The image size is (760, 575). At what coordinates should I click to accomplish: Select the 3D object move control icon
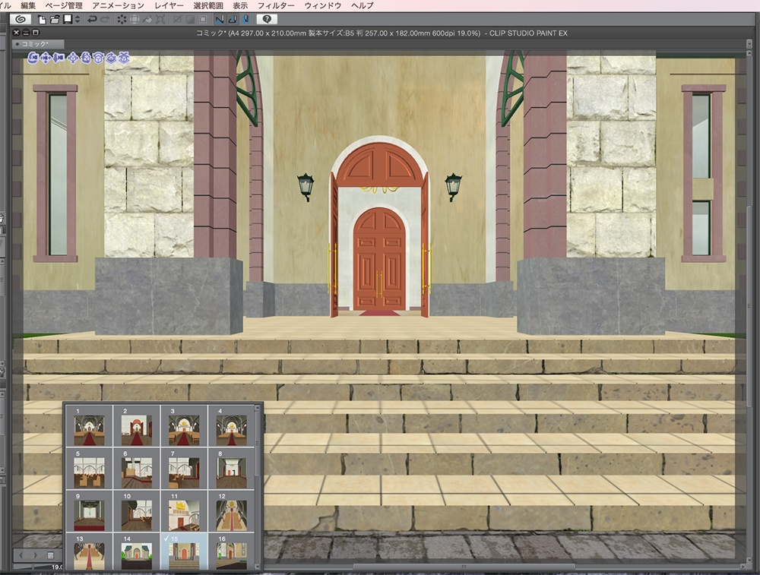73,58
